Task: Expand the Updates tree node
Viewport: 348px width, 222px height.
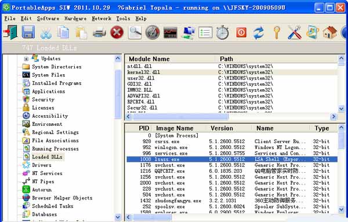Action: click(x=26, y=59)
